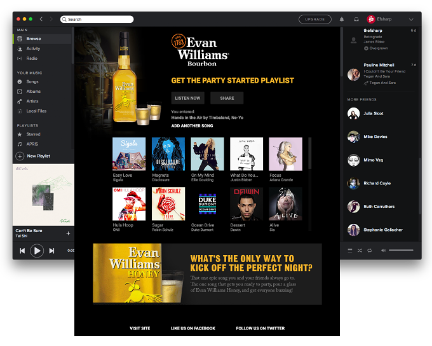
Task: Open Richard Coyle's friend profile
Action: coord(377,183)
